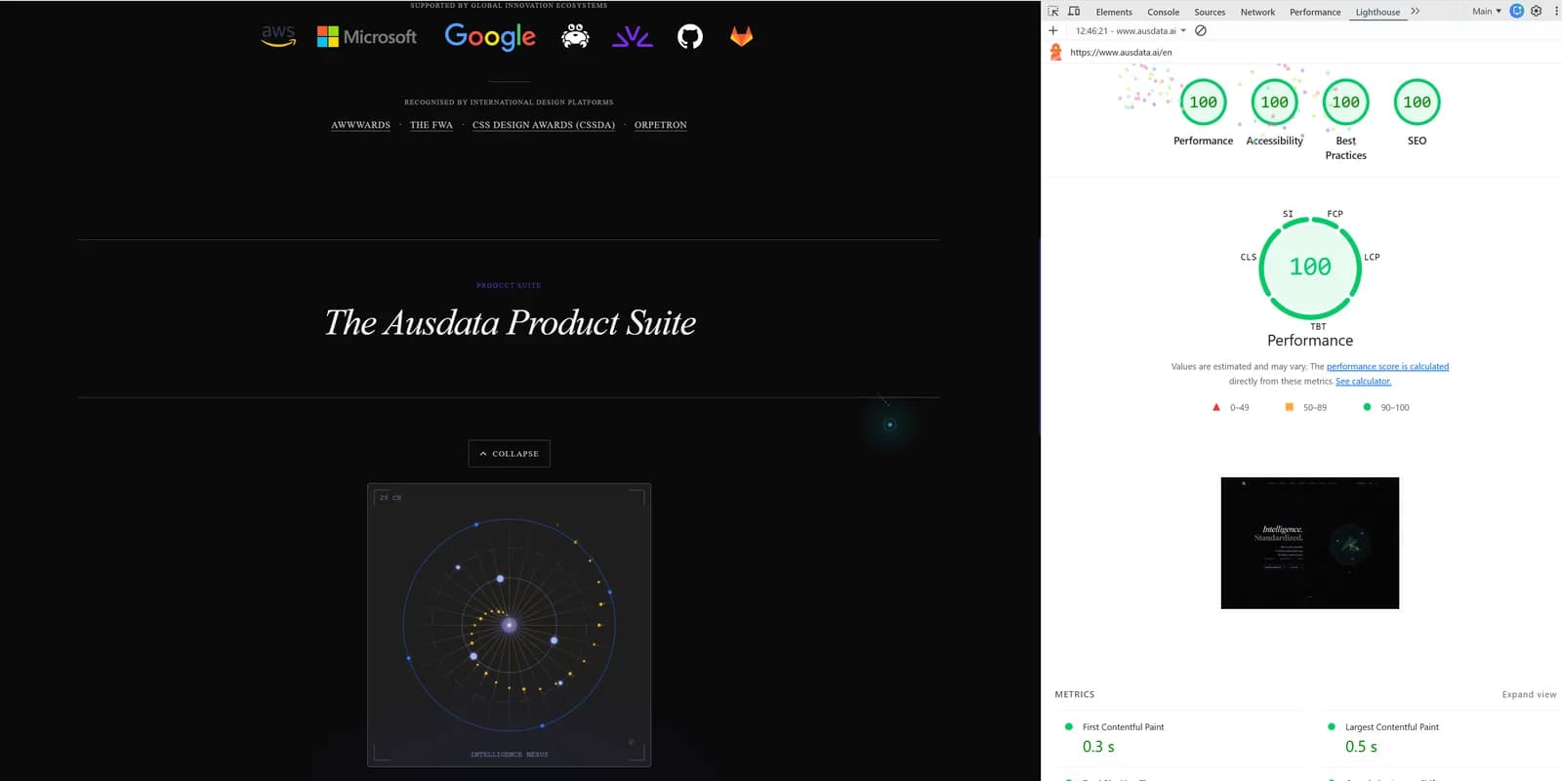Open the AWWWARDS link
This screenshot has width=1562, height=781.
point(360,125)
